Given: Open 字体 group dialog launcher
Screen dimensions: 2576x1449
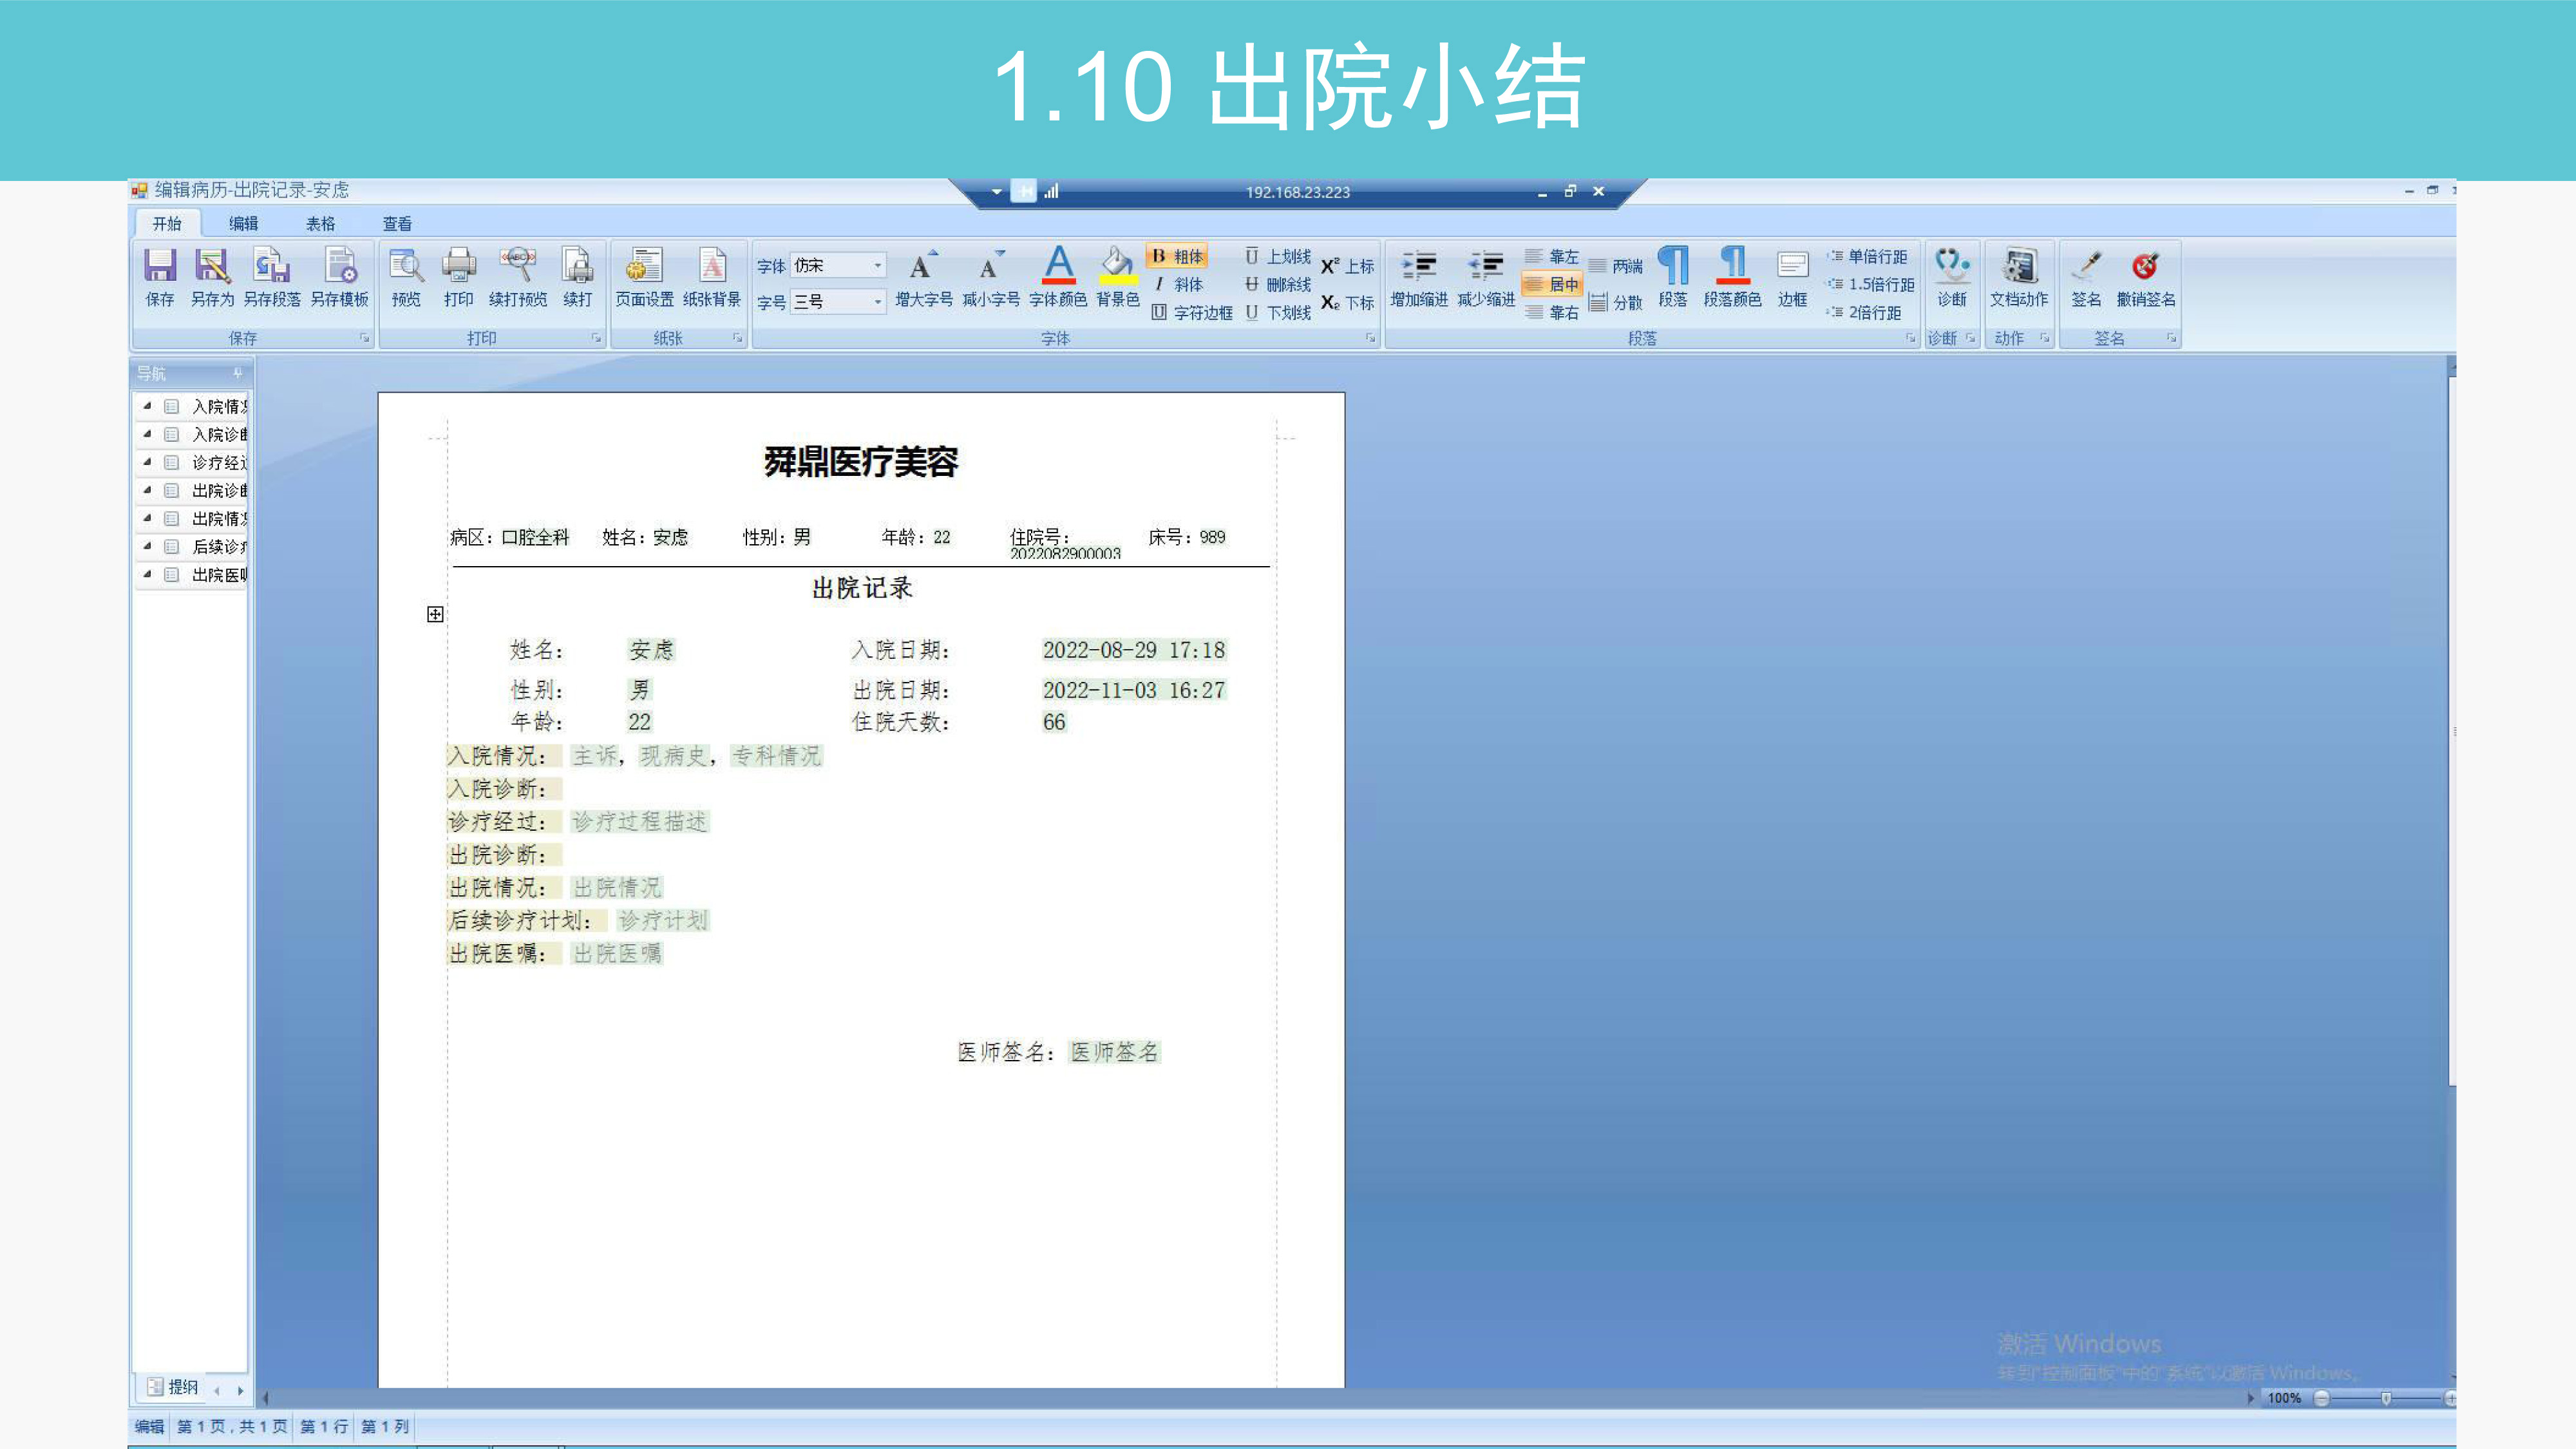Looking at the screenshot, I should 1370,338.
